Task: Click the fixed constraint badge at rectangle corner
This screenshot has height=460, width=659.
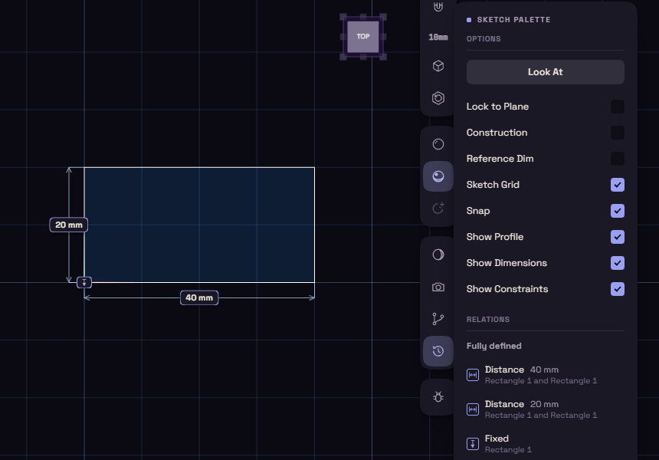Action: (84, 282)
